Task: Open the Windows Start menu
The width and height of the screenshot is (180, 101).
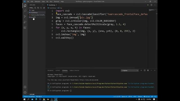Action: coord(24,99)
